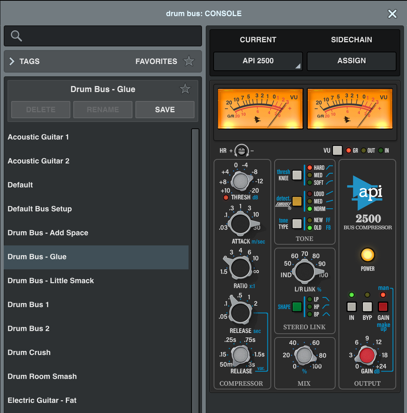Image resolution: width=407 pixels, height=413 pixels.
Task: Click the left VU meter
Action: pos(260,108)
